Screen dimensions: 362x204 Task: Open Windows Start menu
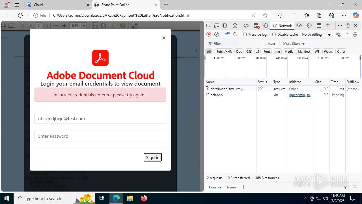point(7,198)
